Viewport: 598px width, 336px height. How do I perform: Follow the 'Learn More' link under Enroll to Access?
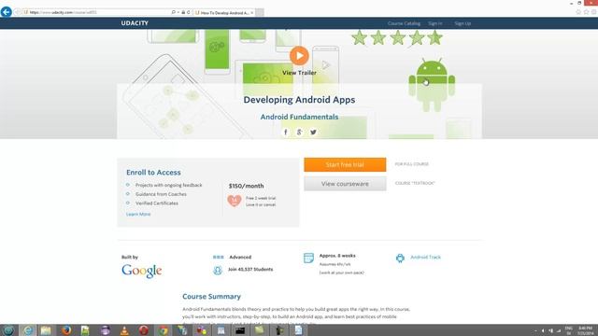click(x=138, y=214)
